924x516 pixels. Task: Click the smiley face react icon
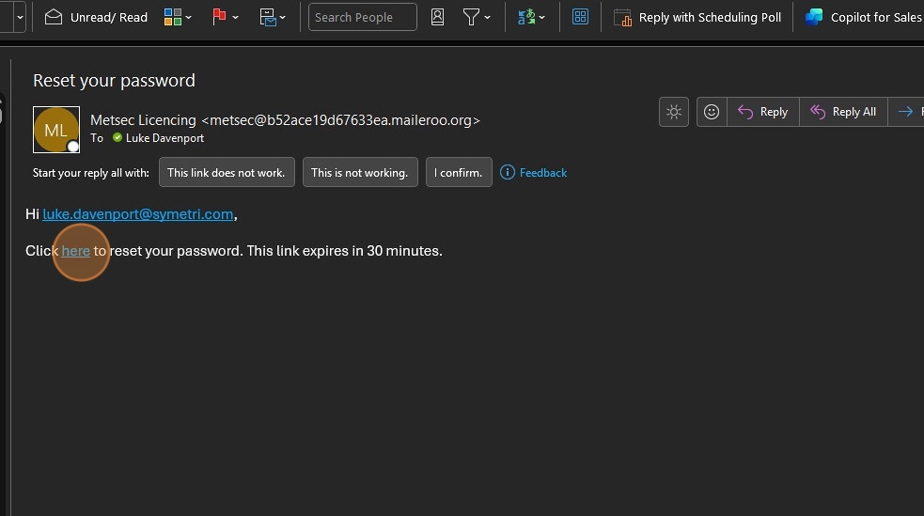click(712, 112)
